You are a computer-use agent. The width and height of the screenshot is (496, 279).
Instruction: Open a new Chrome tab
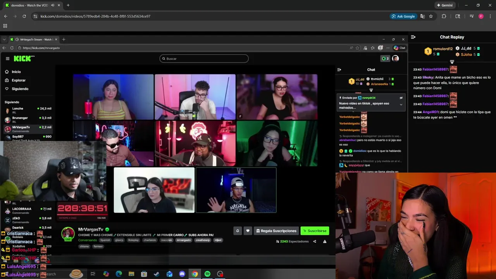point(68,5)
